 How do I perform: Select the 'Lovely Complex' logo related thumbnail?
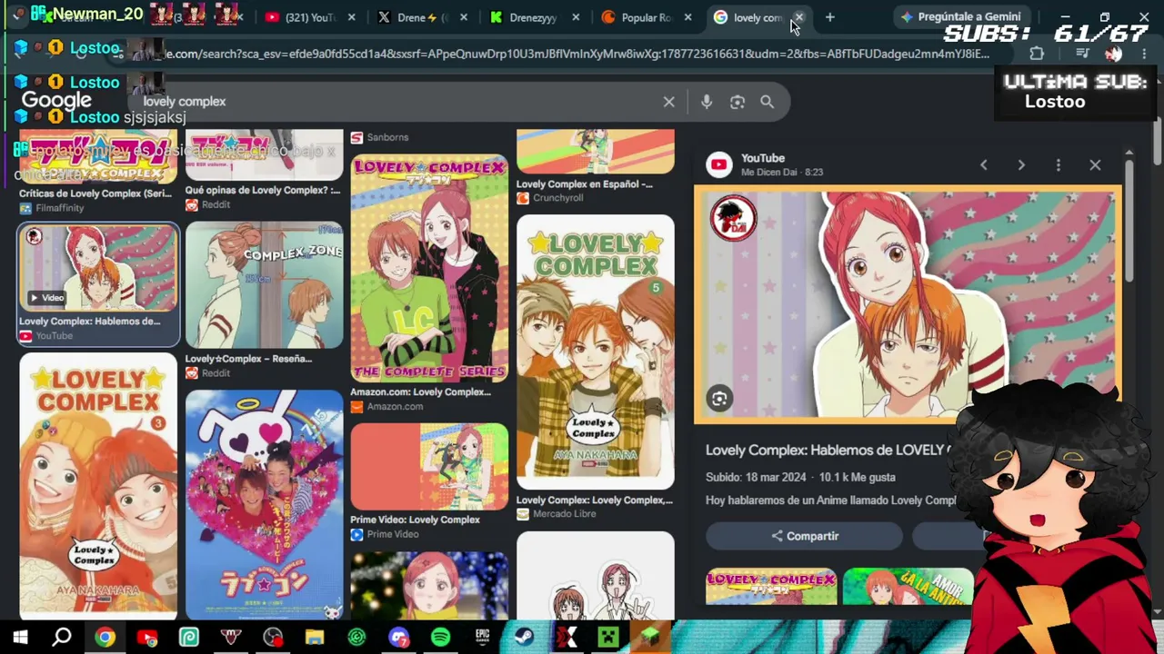pyautogui.click(x=771, y=587)
